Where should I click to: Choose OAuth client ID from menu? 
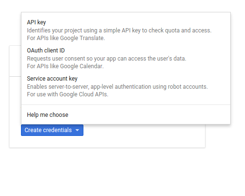coord(126,58)
